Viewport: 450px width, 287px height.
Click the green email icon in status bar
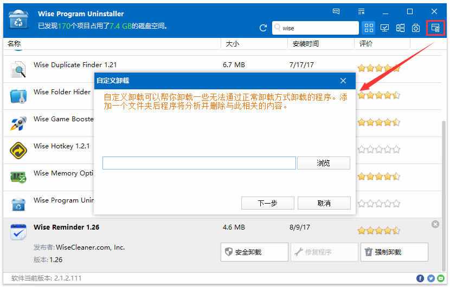[x=441, y=278]
